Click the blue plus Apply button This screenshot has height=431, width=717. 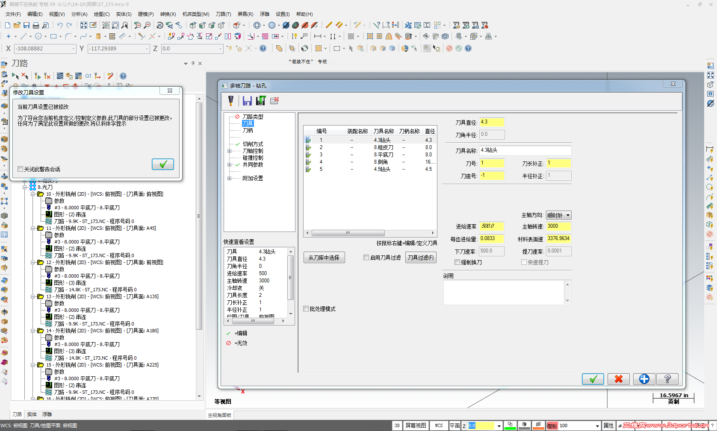(x=644, y=379)
